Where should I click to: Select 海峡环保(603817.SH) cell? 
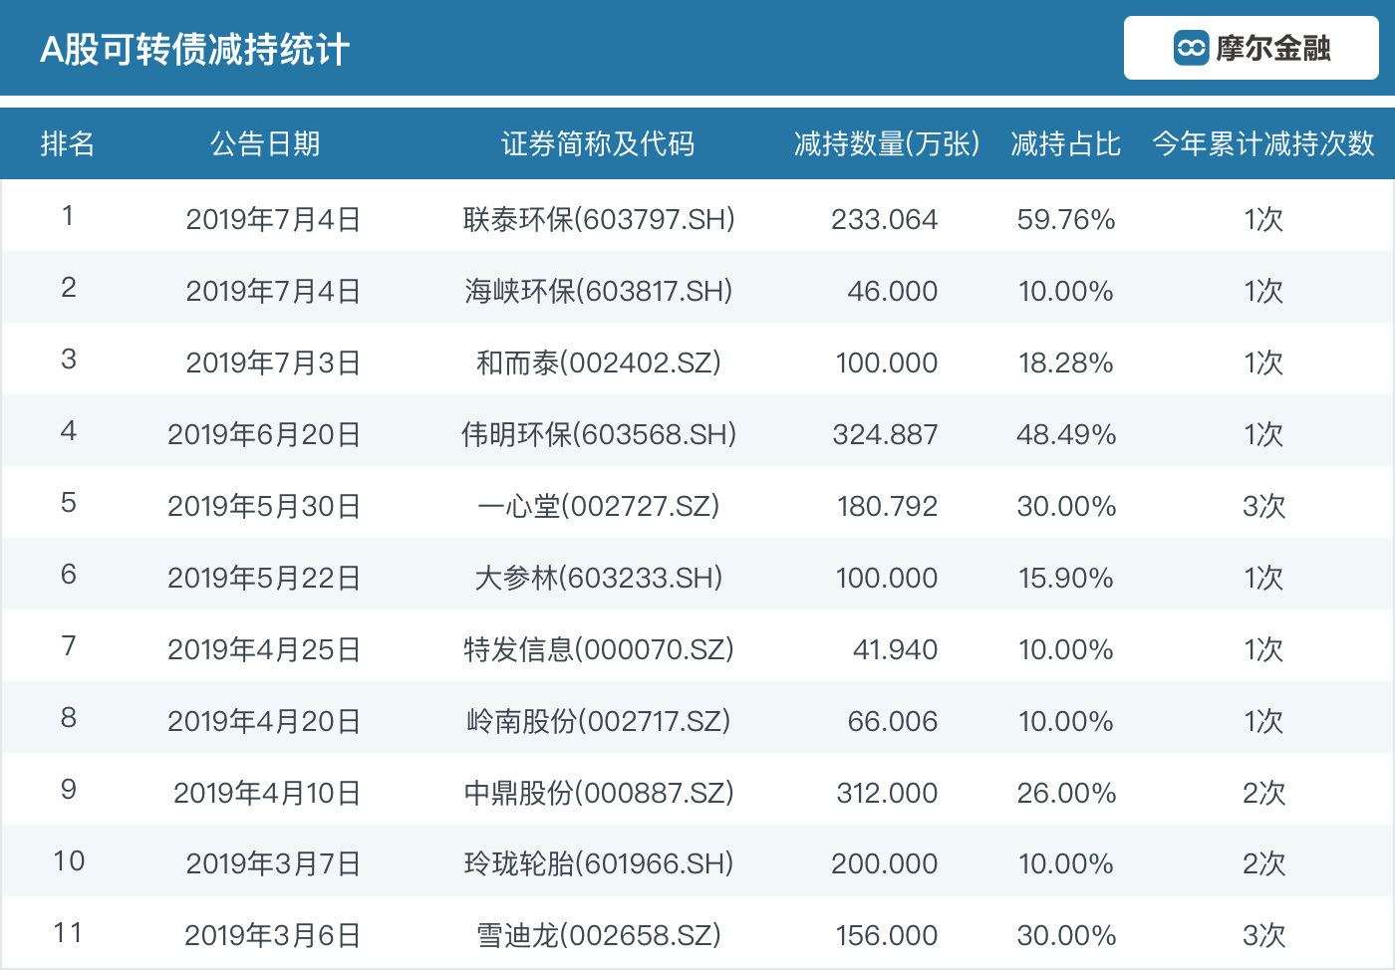tap(599, 291)
